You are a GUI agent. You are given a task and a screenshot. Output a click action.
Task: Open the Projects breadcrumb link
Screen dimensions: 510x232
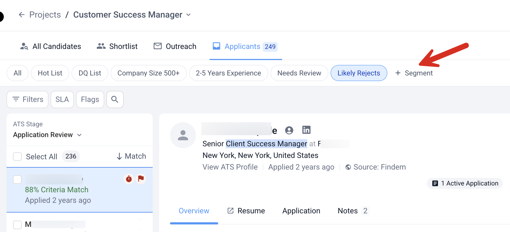[x=45, y=15]
